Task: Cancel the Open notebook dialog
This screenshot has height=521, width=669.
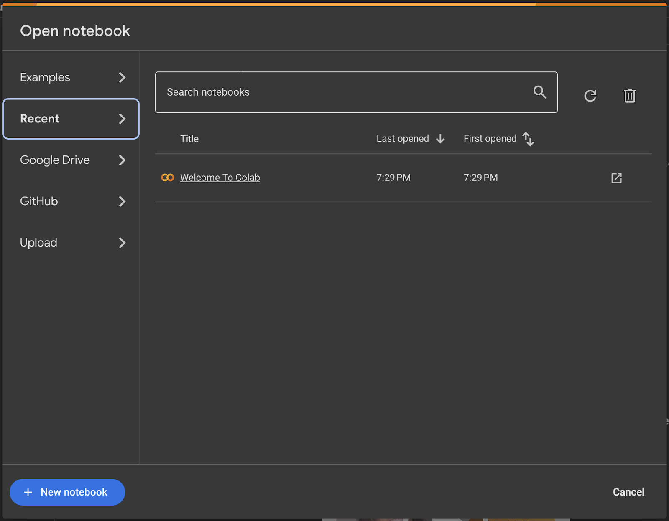Action: coord(628,492)
